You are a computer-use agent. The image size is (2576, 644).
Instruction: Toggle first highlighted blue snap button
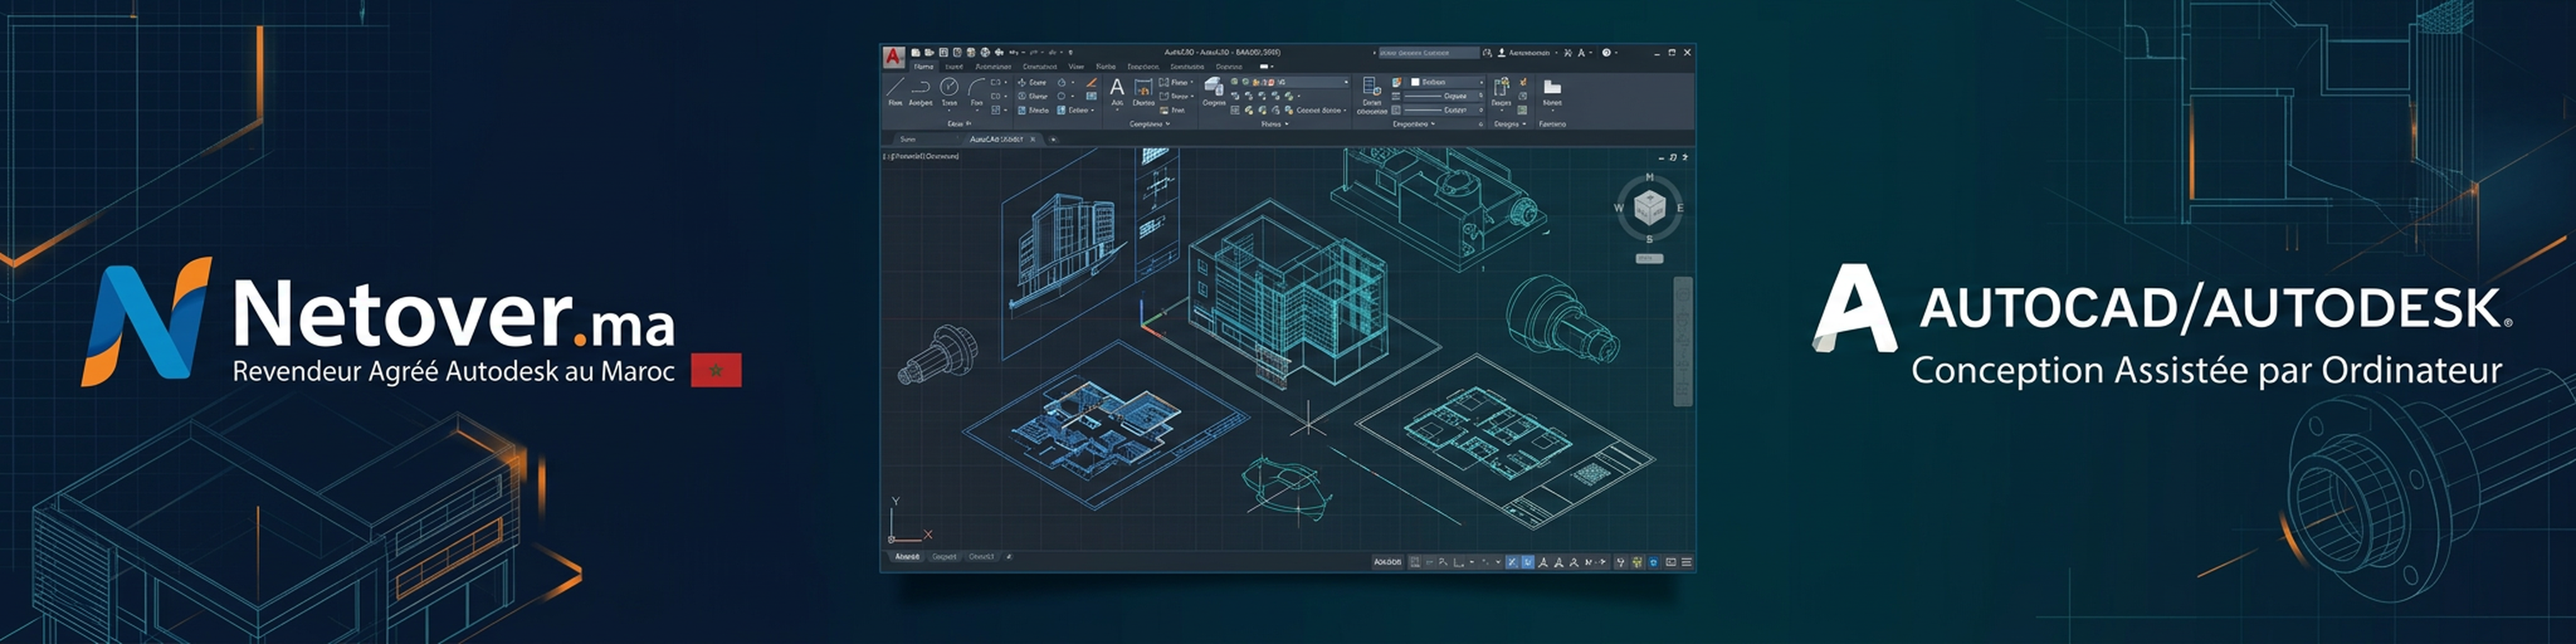point(1512,562)
